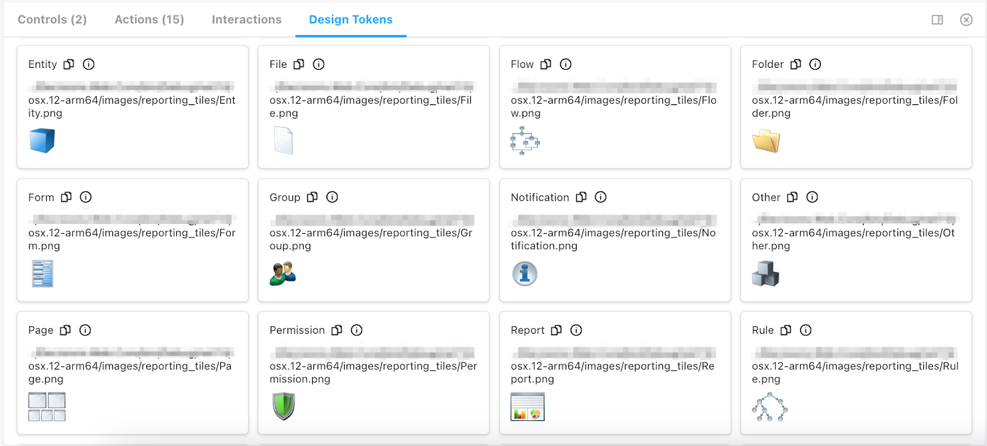Screen dimensions: 987x446
Task: Select the Design Tokens tab
Action: click(x=350, y=20)
